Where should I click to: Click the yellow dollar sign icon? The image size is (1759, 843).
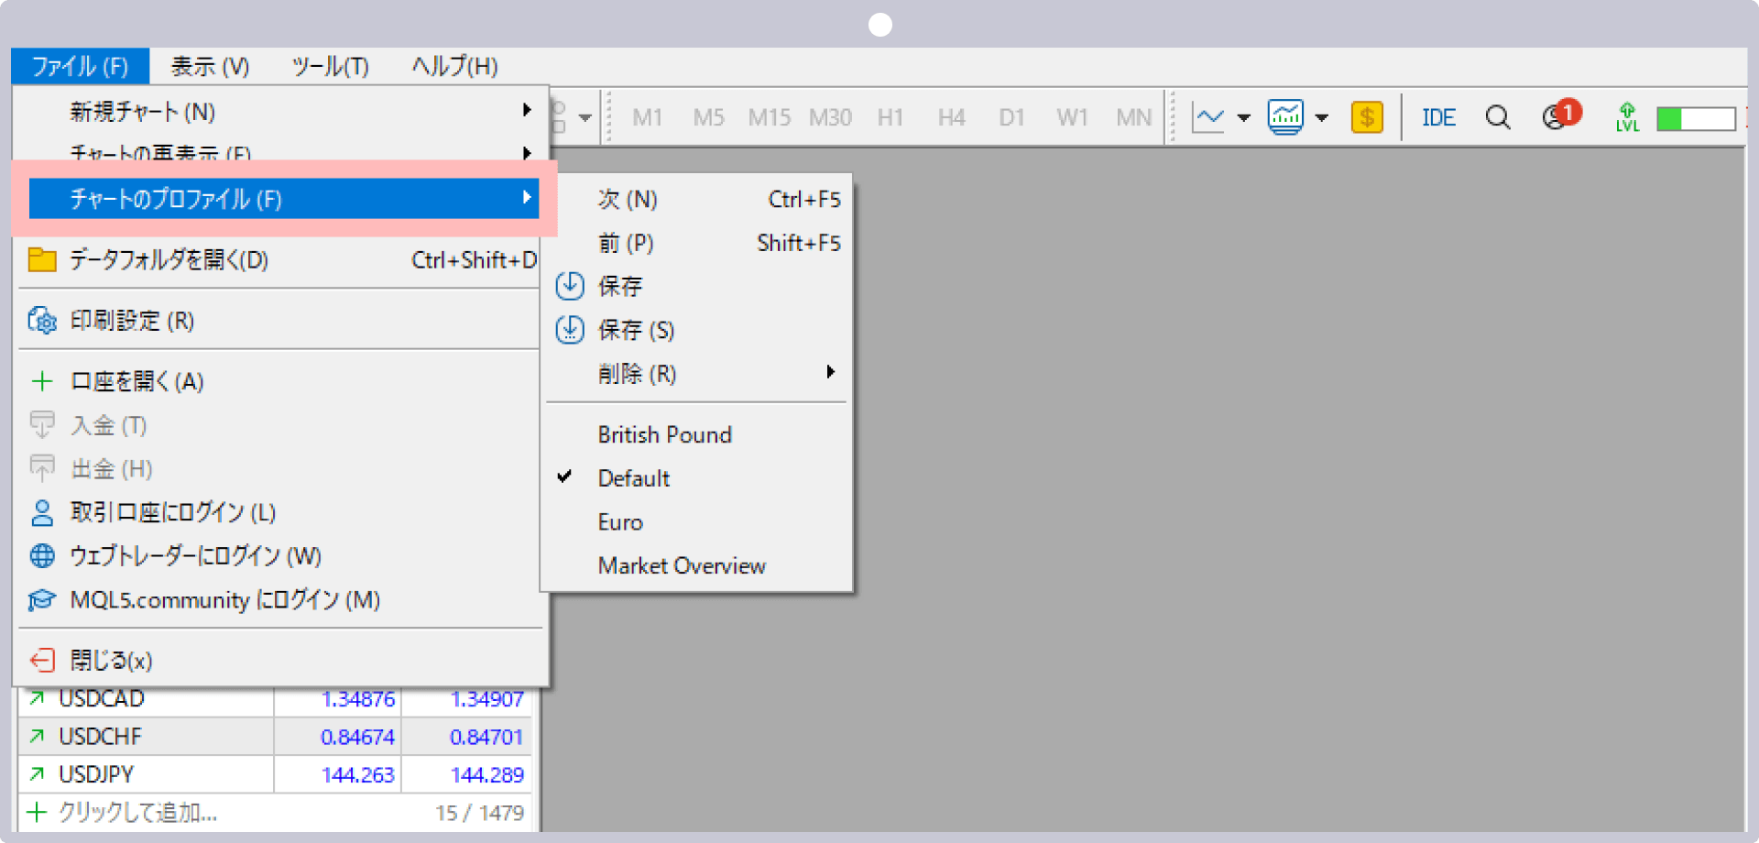click(1367, 117)
